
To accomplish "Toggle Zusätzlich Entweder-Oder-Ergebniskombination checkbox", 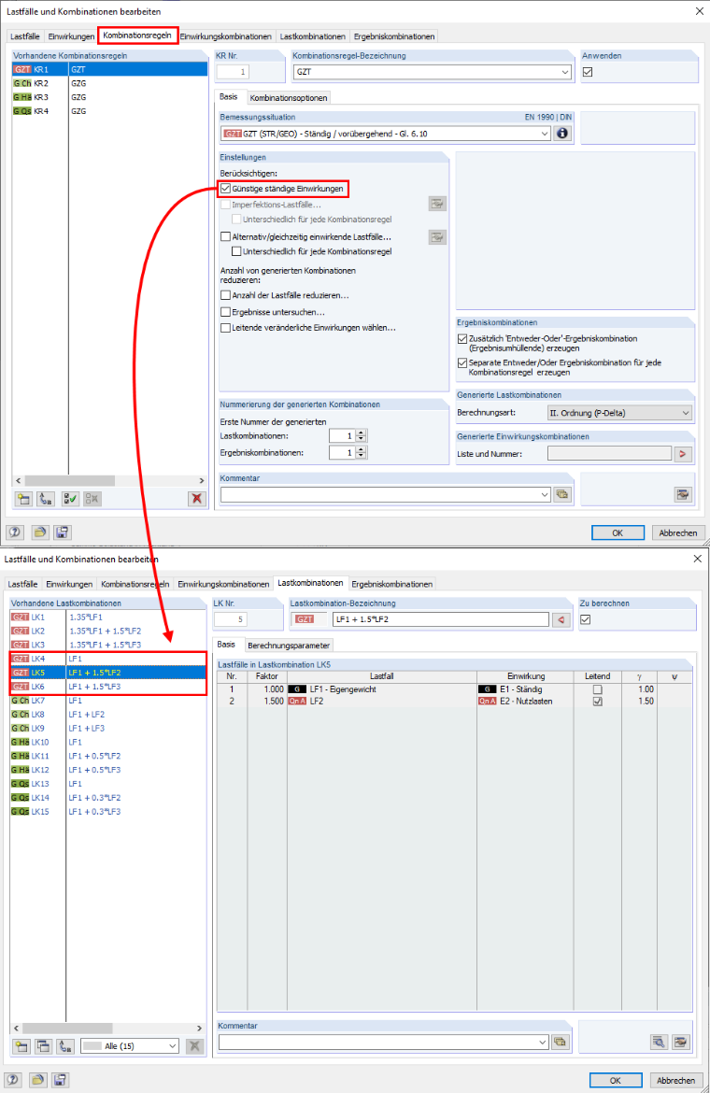I will [x=461, y=339].
